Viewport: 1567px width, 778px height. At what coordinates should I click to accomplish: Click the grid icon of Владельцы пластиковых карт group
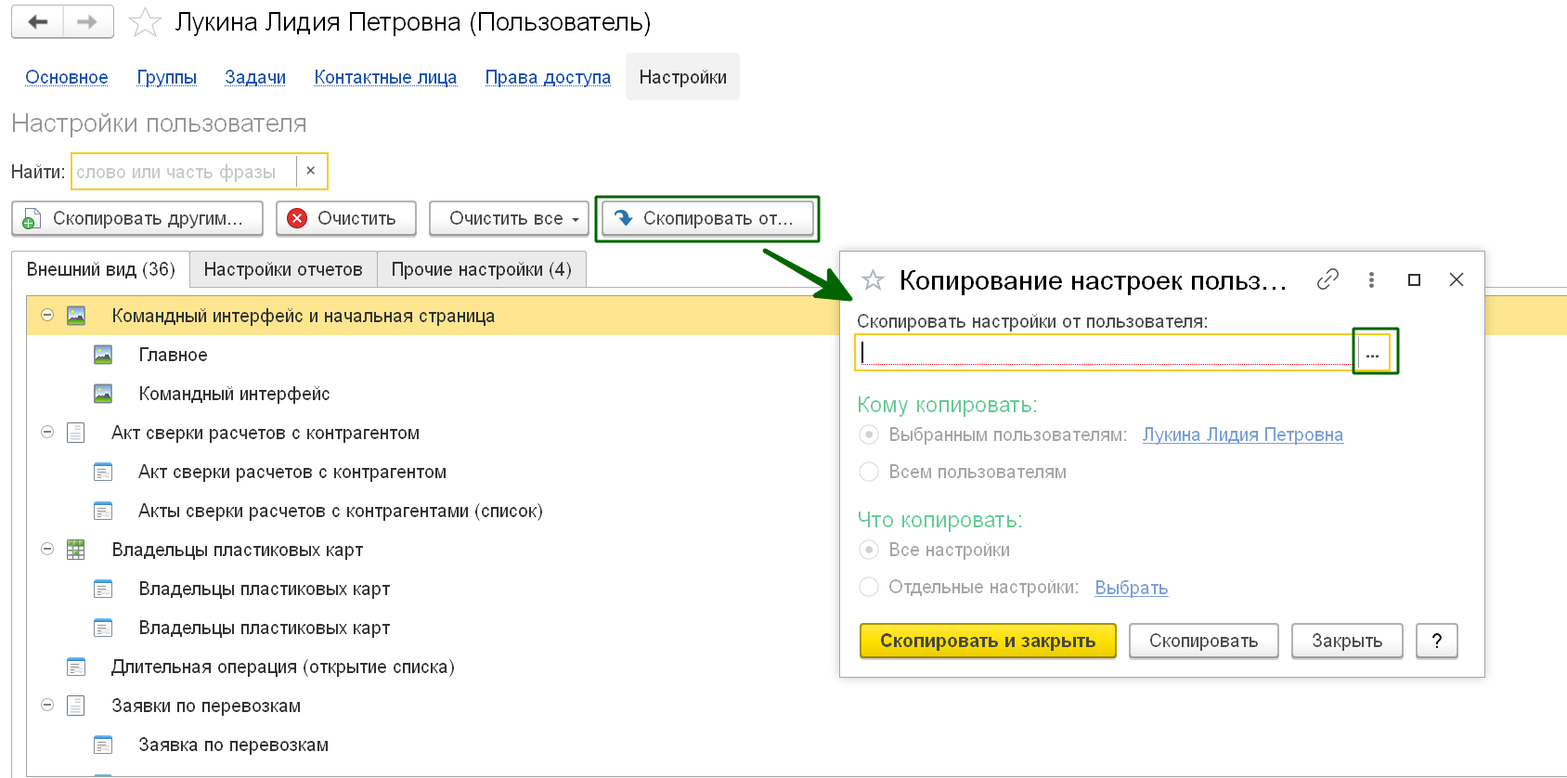76,550
